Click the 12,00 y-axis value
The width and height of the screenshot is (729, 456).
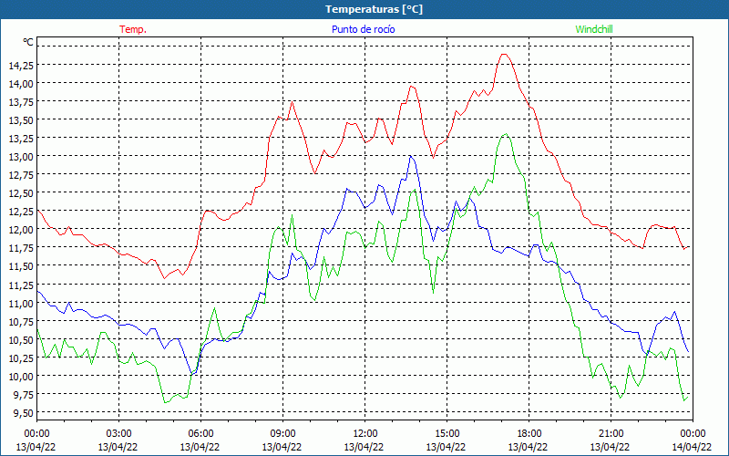click(x=21, y=230)
